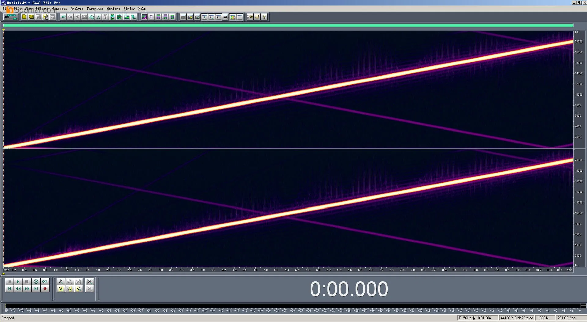Open help with the question mark icon
Image resolution: width=587 pixels, height=322 pixels.
[264, 17]
